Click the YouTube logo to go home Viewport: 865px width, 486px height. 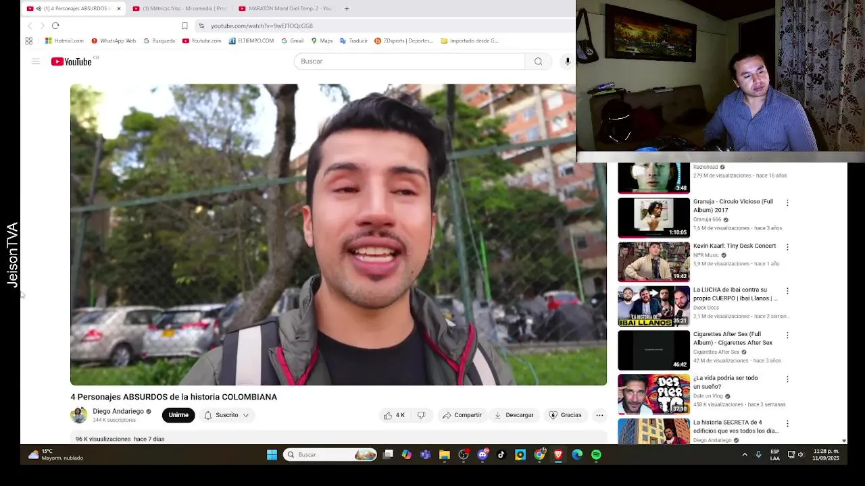click(71, 61)
